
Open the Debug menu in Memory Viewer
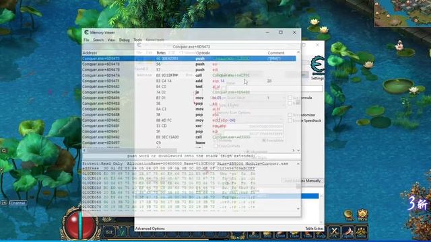(x=124, y=40)
